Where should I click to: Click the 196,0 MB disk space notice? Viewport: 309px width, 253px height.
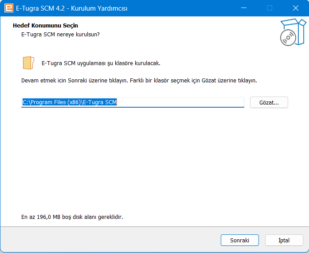coord(72,217)
